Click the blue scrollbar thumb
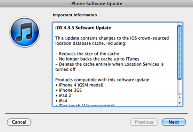This screenshot has width=193, height=132. tap(179, 52)
